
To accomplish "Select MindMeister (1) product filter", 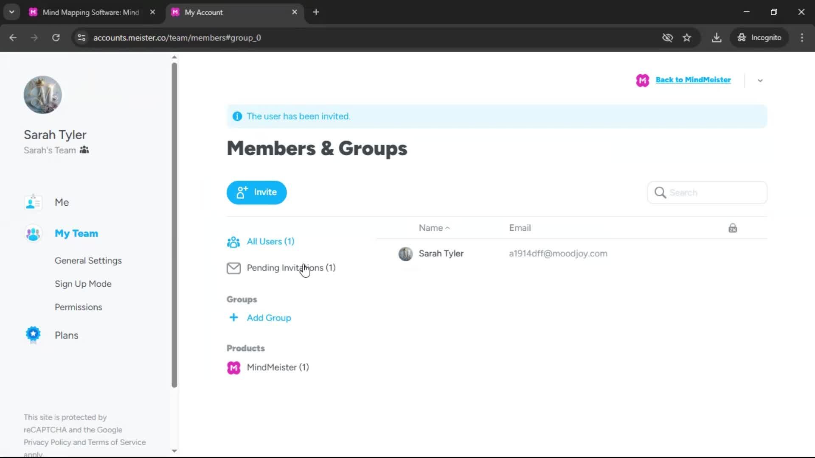I will click(278, 367).
